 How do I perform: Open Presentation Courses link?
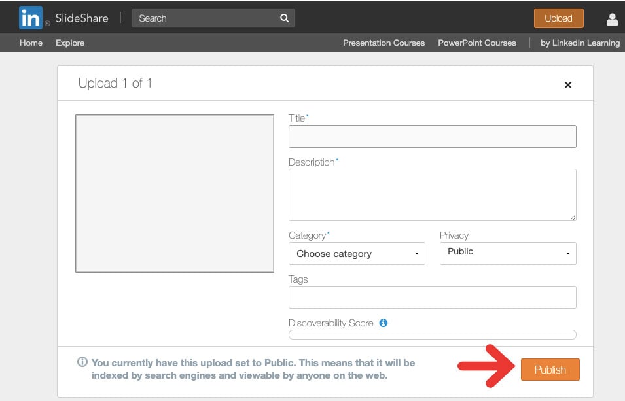[x=384, y=43]
